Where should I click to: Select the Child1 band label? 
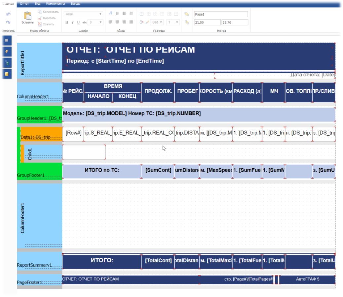click(x=30, y=154)
